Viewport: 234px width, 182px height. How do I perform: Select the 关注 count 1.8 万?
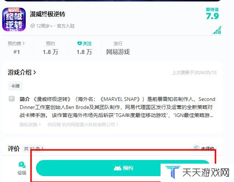pyautogui.click(x=84, y=52)
